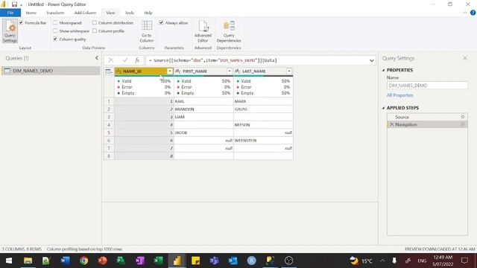
Task: Open Sticky Notes from taskbar
Action: pyautogui.click(x=195, y=261)
